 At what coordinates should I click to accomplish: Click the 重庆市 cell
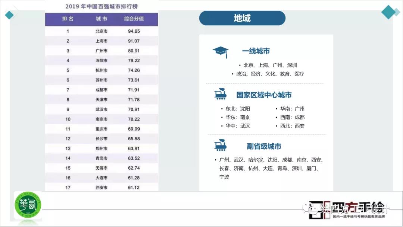[x=101, y=129]
